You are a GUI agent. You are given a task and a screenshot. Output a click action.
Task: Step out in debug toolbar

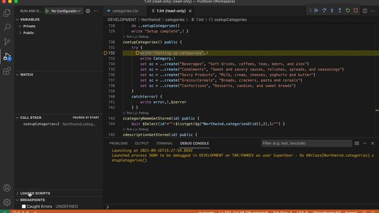(339, 11)
